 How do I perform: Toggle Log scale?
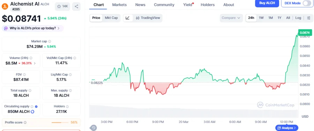(298, 18)
